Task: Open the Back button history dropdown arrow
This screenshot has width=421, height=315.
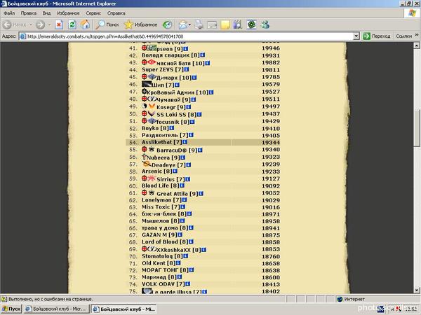Action: coord(31,25)
